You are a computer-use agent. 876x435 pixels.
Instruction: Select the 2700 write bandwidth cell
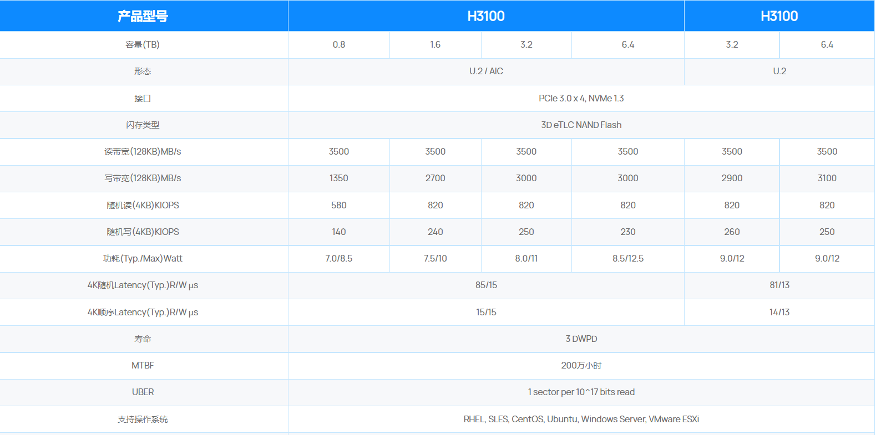(x=435, y=178)
